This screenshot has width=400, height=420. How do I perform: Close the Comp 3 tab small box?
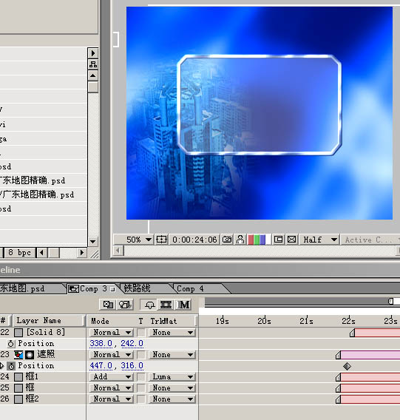[112, 289]
